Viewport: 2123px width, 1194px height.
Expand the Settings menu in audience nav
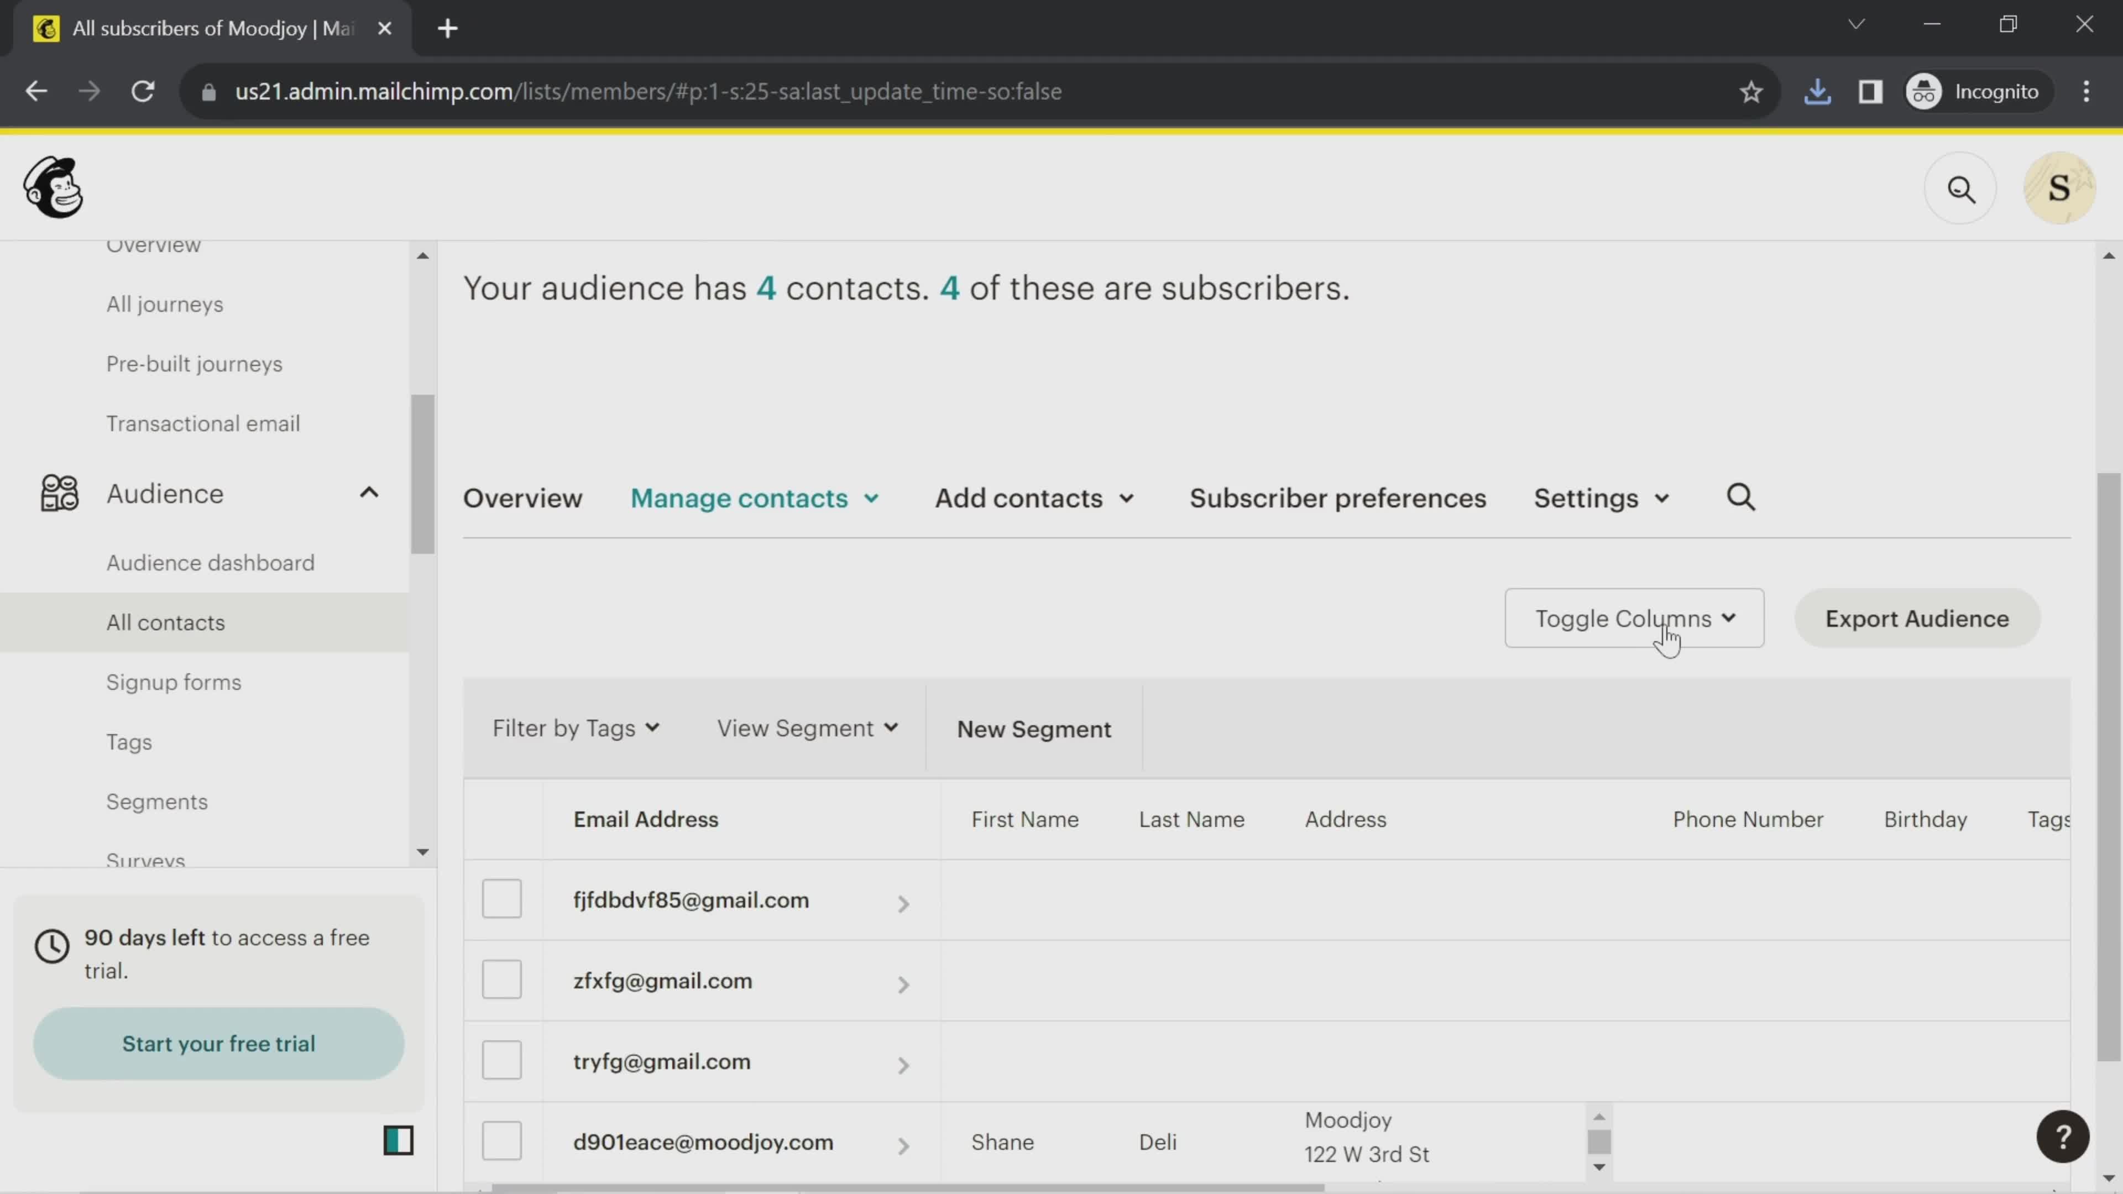(x=1601, y=499)
